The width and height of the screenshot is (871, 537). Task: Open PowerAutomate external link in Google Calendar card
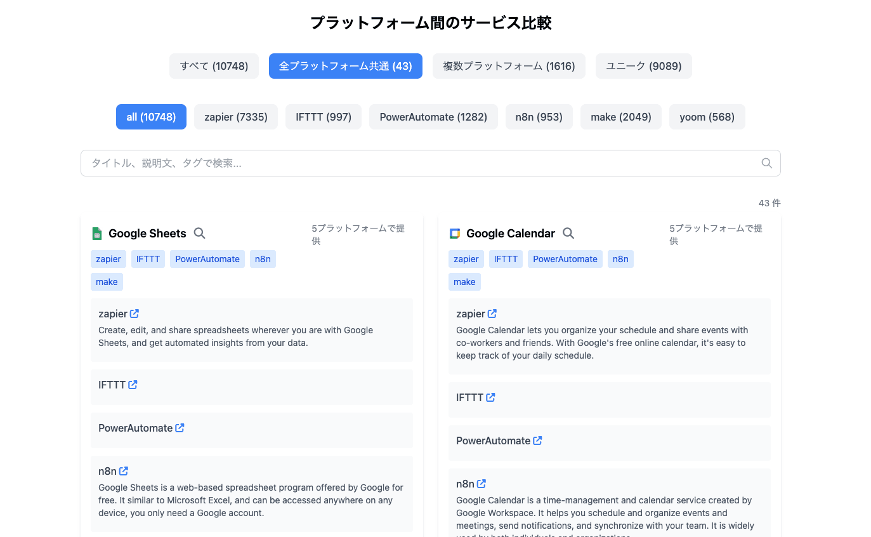point(537,441)
